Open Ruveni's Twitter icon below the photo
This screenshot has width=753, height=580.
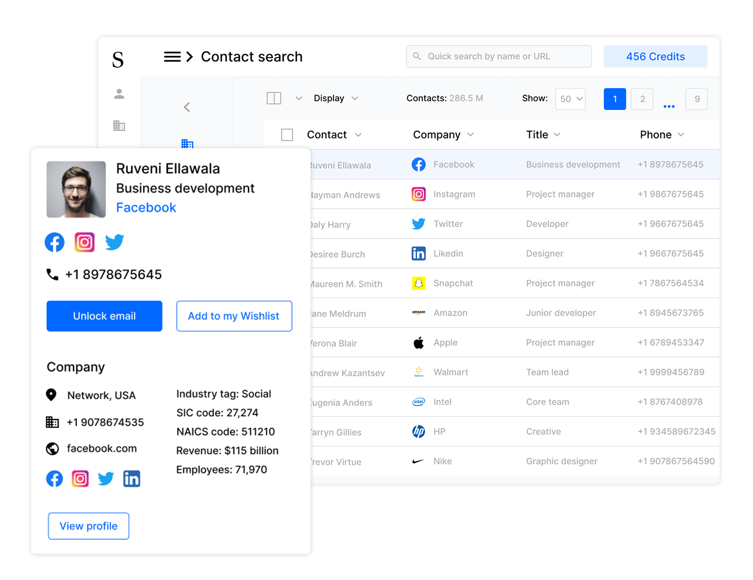[x=115, y=242]
